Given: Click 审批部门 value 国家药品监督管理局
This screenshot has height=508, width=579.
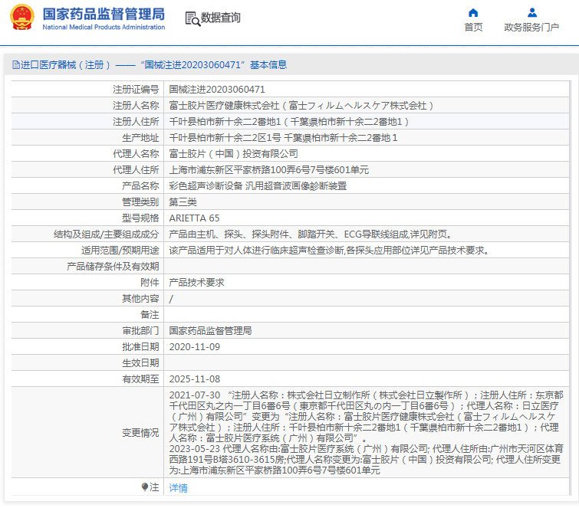Looking at the screenshot, I should 210,331.
